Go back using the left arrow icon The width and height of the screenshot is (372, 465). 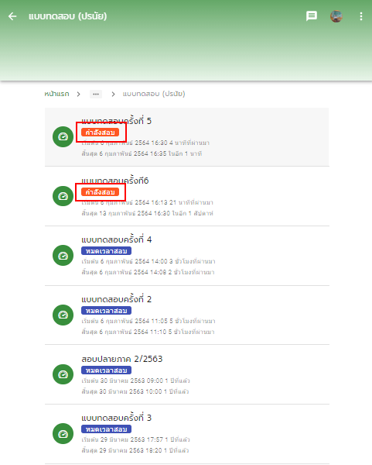click(x=12, y=16)
